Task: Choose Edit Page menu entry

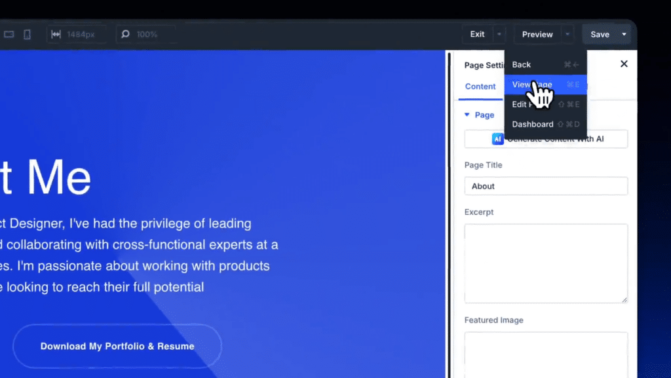Action: [521, 104]
